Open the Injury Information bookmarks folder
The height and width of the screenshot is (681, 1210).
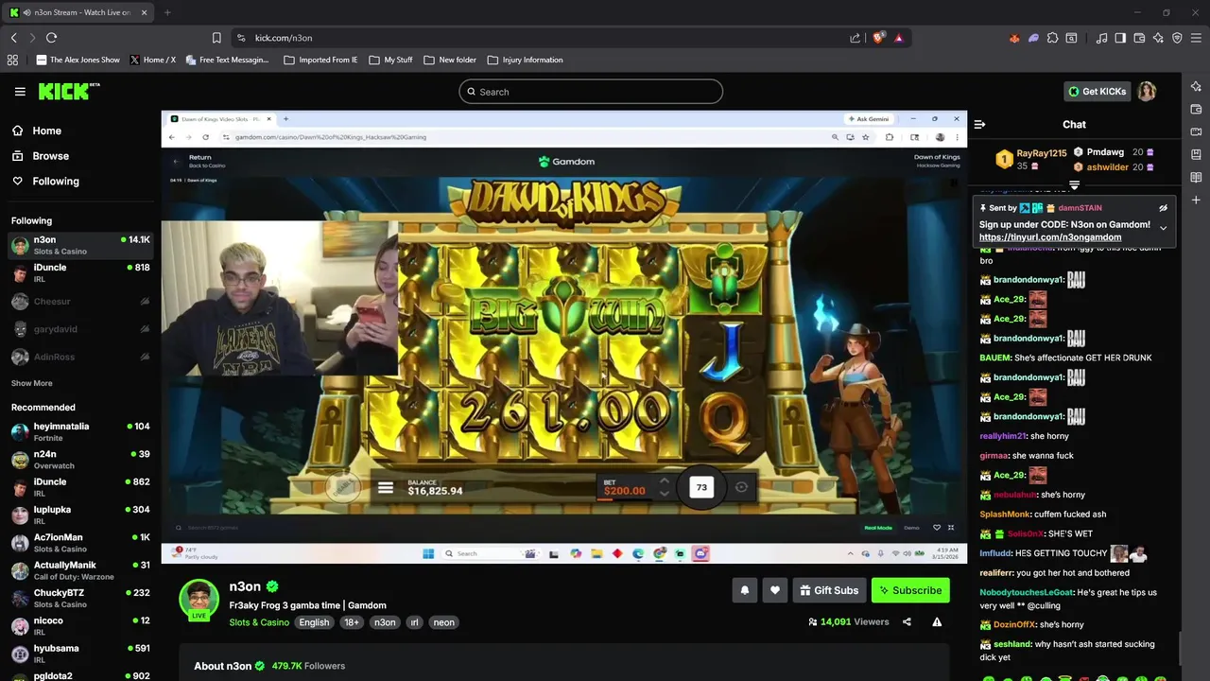[x=525, y=60]
